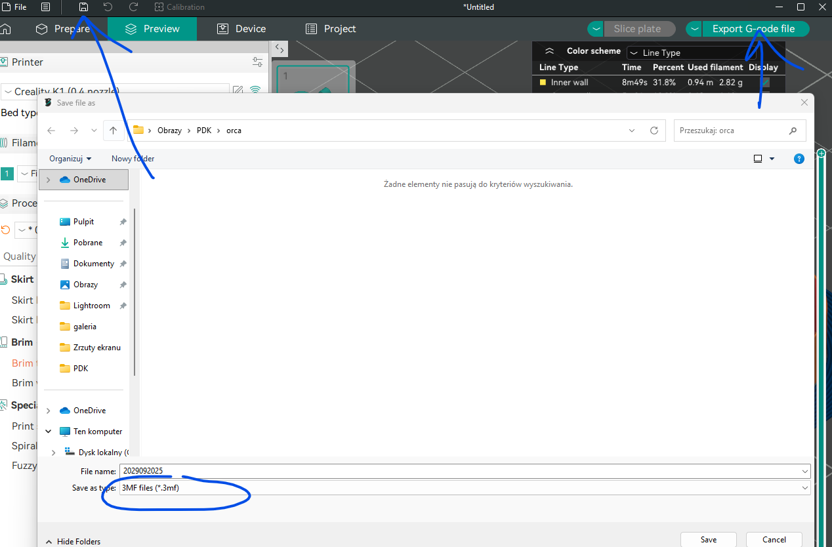Image resolution: width=832 pixels, height=547 pixels.
Task: Collapse the Color scheme legend panel
Action: point(550,51)
